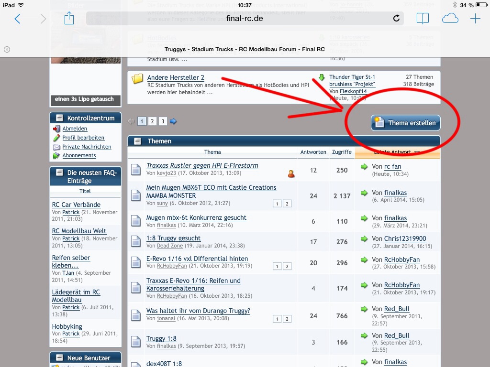Screen dimensions: 490x367
Task: Go to page 2 of topics
Action: (152, 121)
